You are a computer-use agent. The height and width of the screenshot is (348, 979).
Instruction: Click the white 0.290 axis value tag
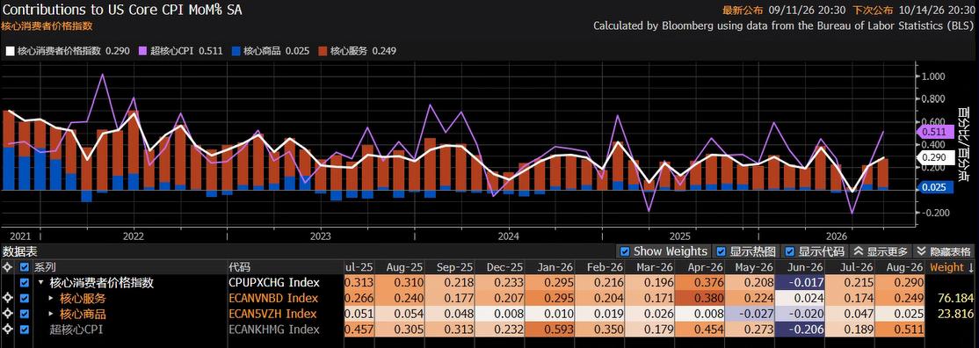click(x=935, y=158)
